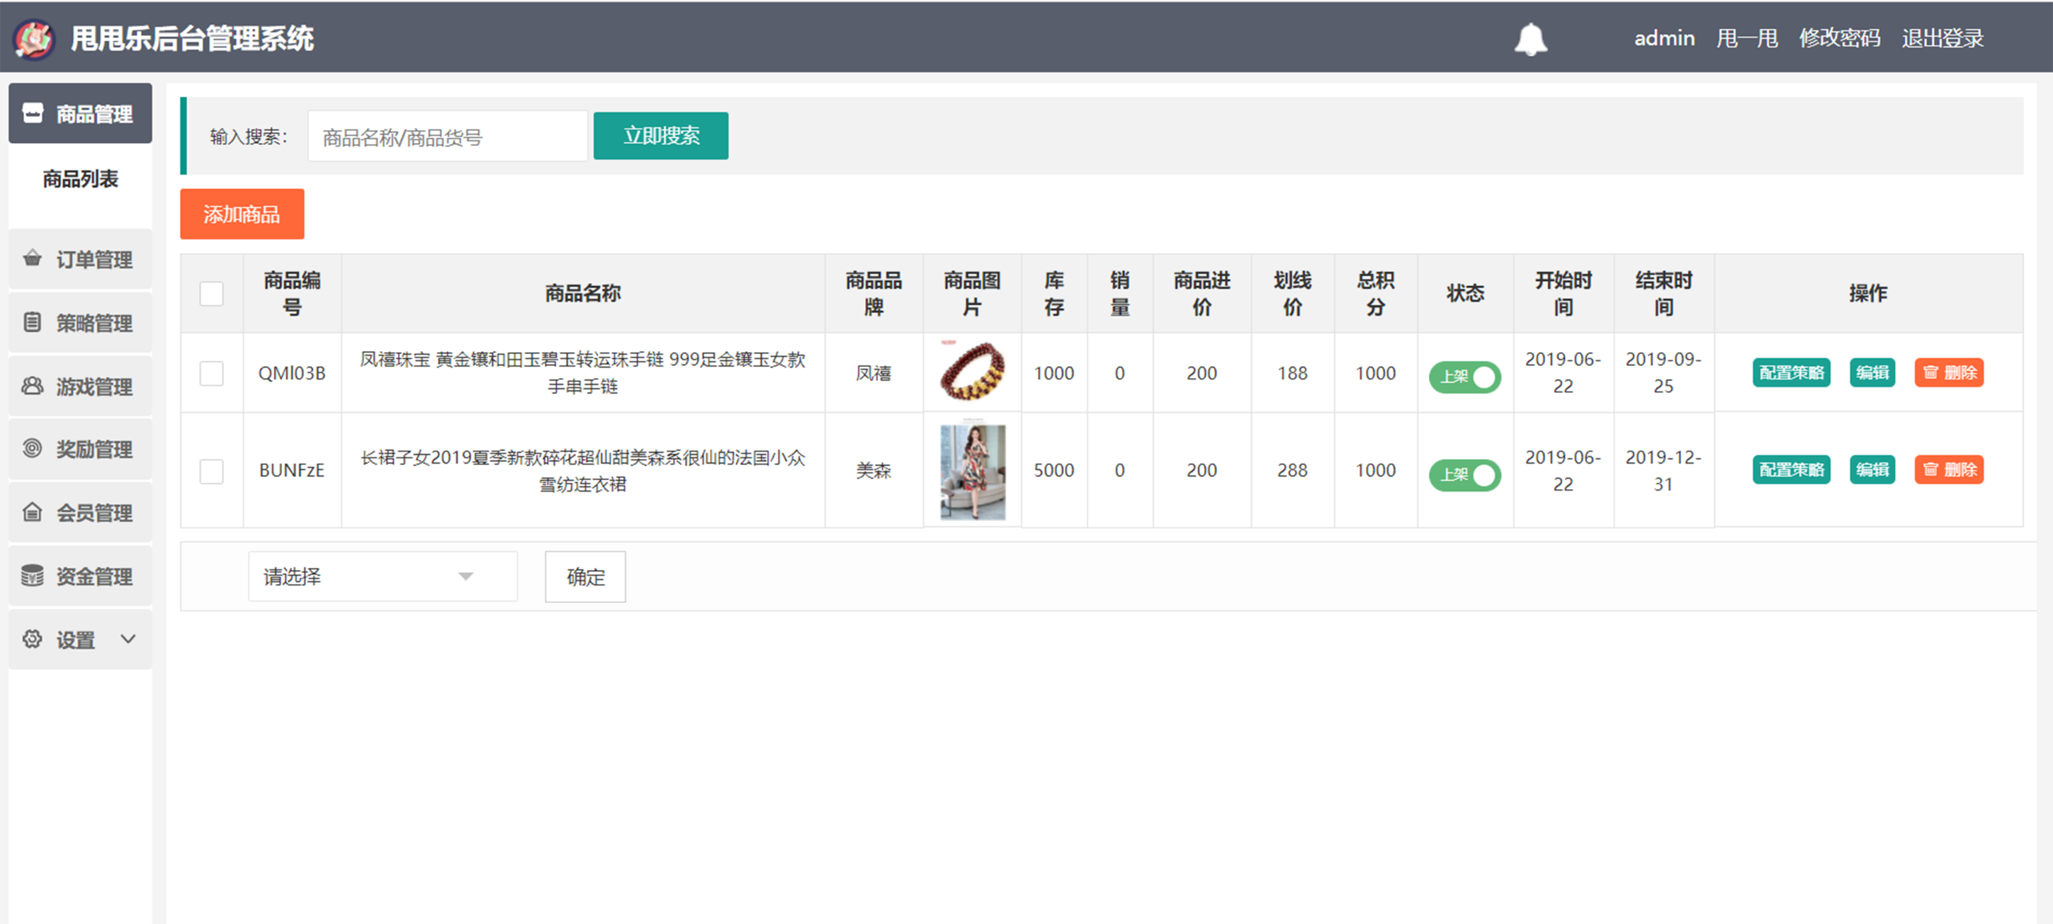Click the 5000 stock value
2053x924 pixels.
(1053, 470)
